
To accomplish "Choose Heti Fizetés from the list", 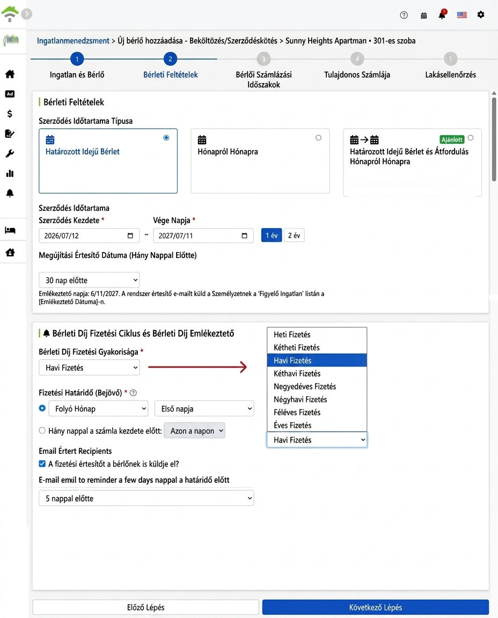I will (317, 334).
